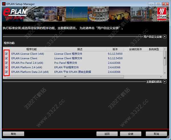Sort by 程序功能 column header
The width and height of the screenshot is (171, 140).
click(32, 49)
